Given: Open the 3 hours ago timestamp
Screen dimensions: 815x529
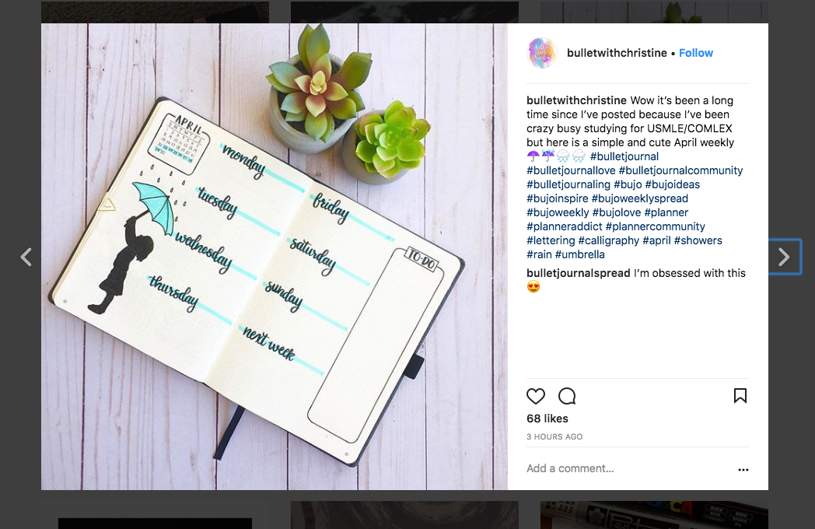Looking at the screenshot, I should (554, 437).
